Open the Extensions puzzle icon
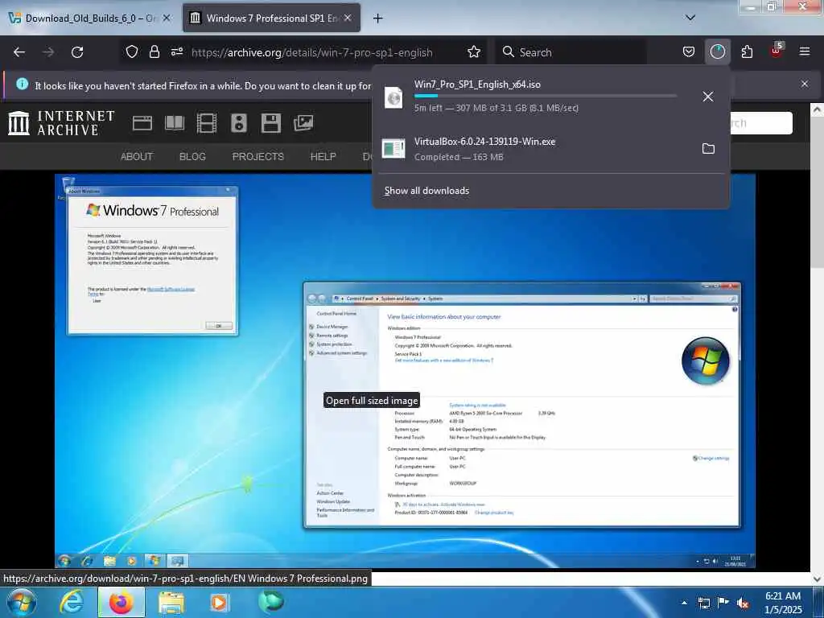 tap(747, 52)
